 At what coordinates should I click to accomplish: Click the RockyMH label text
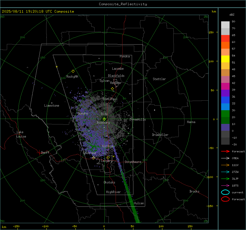pyautogui.click(x=72, y=77)
